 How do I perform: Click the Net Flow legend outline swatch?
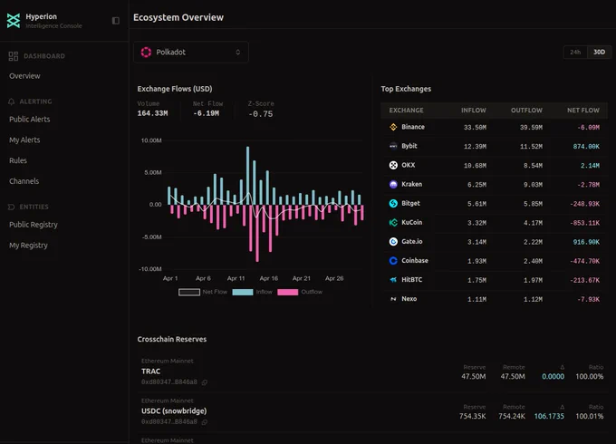(x=189, y=292)
